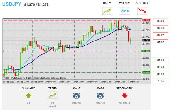Click the Weekly blue sideways trend icon
This screenshot has width=170, height=110.
(125, 11)
